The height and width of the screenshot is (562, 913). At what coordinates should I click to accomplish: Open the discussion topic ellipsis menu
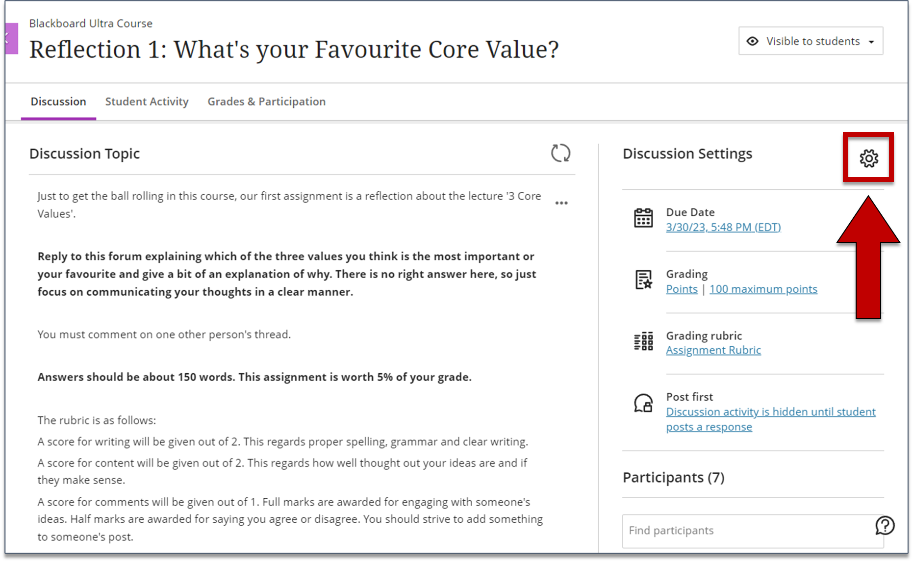pyautogui.click(x=561, y=203)
